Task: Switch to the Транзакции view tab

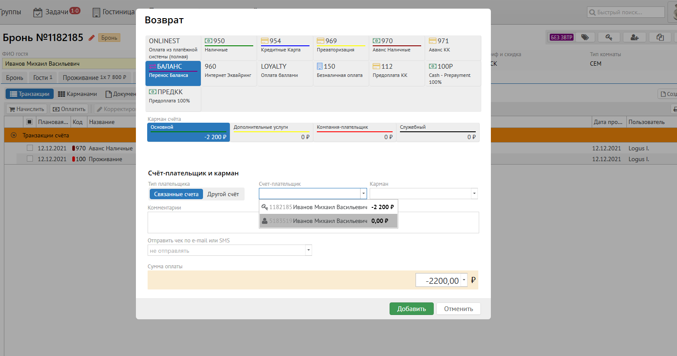Action: [29, 94]
